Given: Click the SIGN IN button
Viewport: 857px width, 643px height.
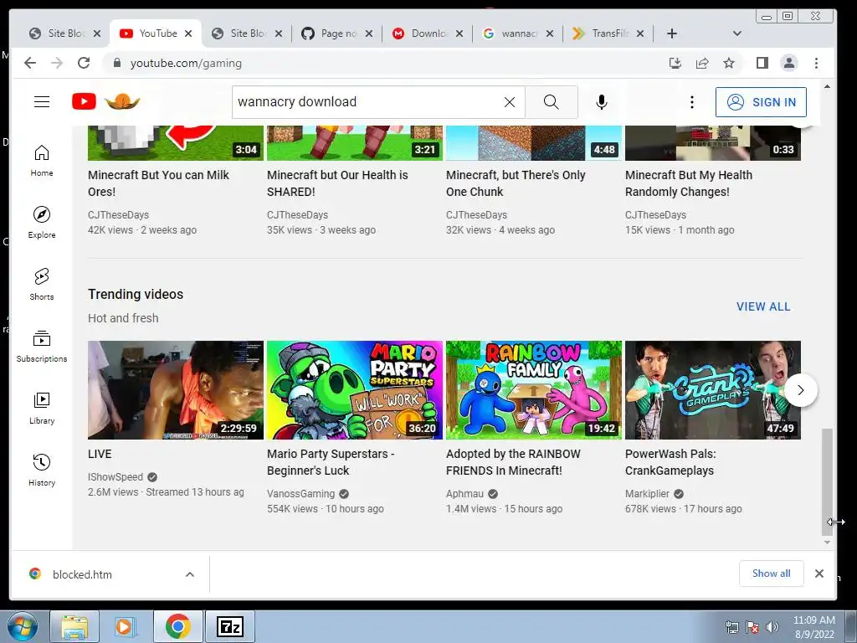Looking at the screenshot, I should click(761, 102).
